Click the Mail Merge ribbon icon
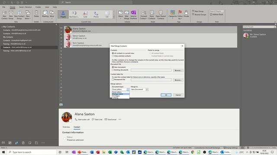Screen dimensions: 277x155 [127, 15]
